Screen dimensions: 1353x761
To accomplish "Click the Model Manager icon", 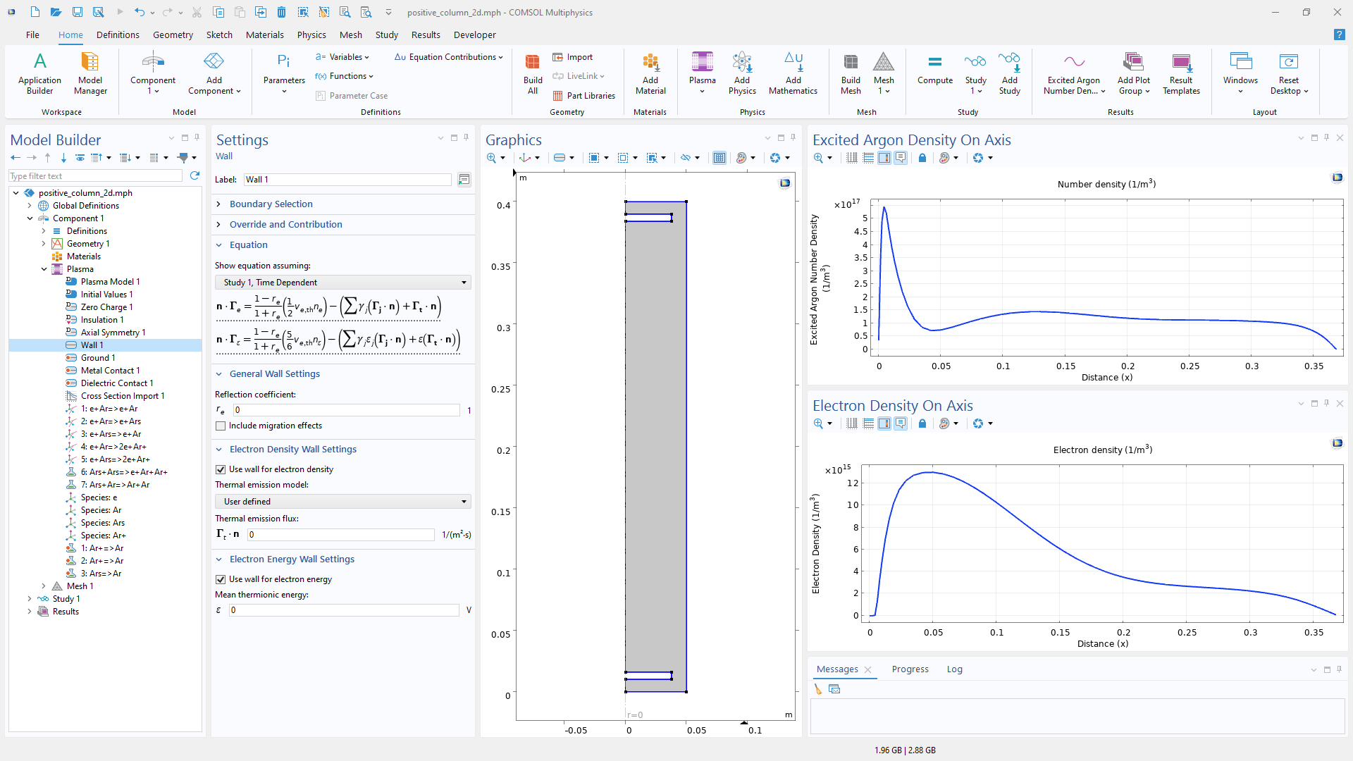I will pyautogui.click(x=90, y=73).
